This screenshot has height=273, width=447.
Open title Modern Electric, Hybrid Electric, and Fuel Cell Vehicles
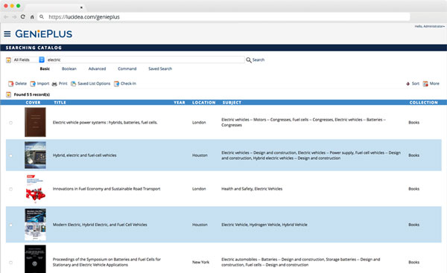click(x=100, y=225)
